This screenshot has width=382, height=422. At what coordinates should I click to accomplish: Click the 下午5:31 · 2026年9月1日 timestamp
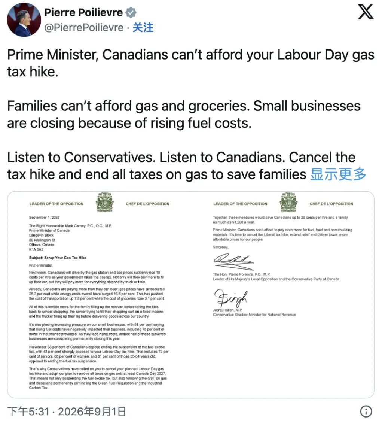[67, 412]
